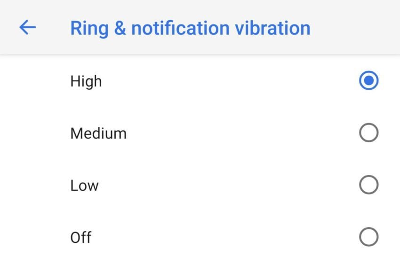This screenshot has height=264, width=400.
Task: Click the word "Medium" in the list
Action: pyautogui.click(x=98, y=133)
